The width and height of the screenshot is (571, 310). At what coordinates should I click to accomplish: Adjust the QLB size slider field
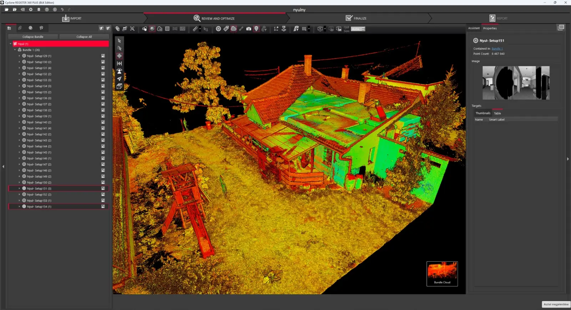click(358, 29)
